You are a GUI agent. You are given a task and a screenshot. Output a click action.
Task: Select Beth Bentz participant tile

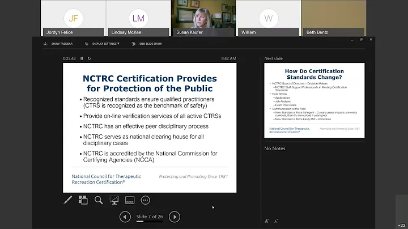334,18
